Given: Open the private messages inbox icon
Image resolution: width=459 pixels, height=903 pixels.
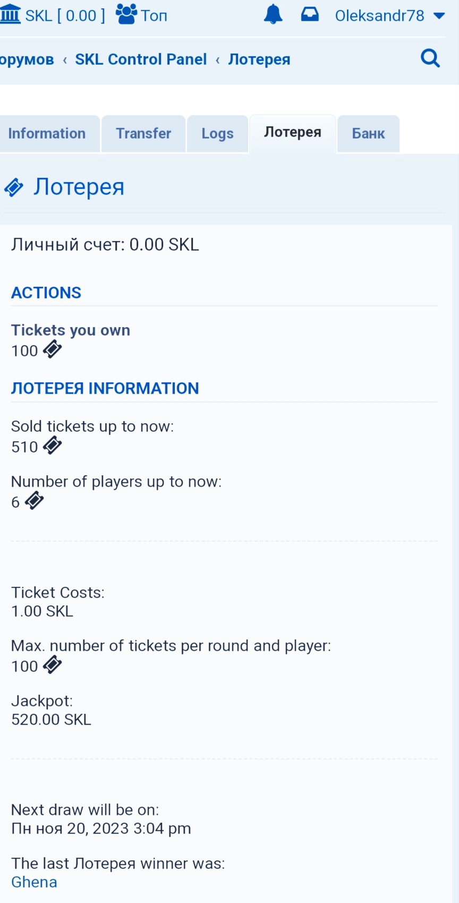Looking at the screenshot, I should 310,14.
